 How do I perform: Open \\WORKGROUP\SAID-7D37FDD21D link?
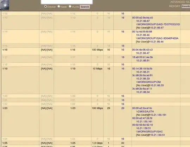(x=158, y=24)
